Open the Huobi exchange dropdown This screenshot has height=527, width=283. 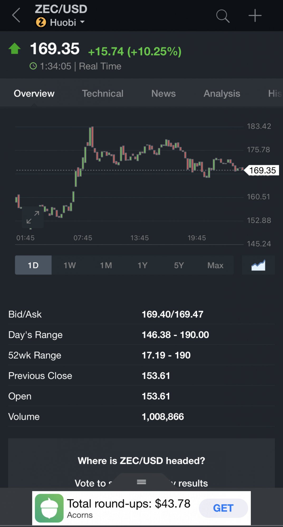click(x=67, y=23)
